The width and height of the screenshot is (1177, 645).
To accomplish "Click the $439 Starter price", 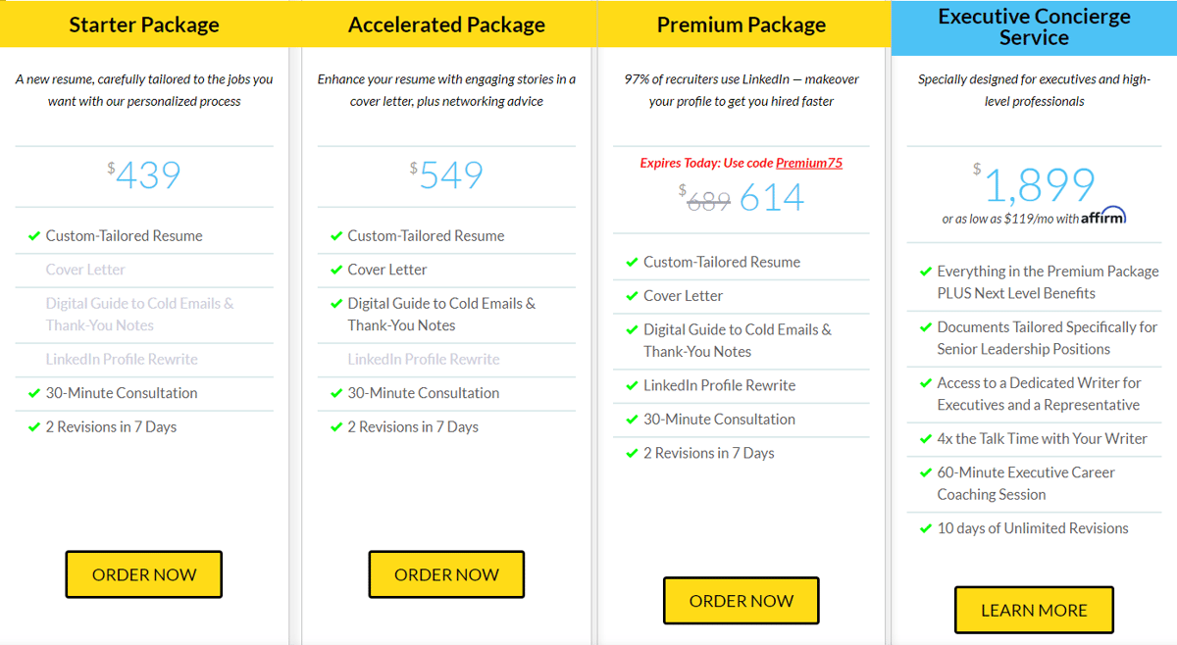I will coord(144,175).
